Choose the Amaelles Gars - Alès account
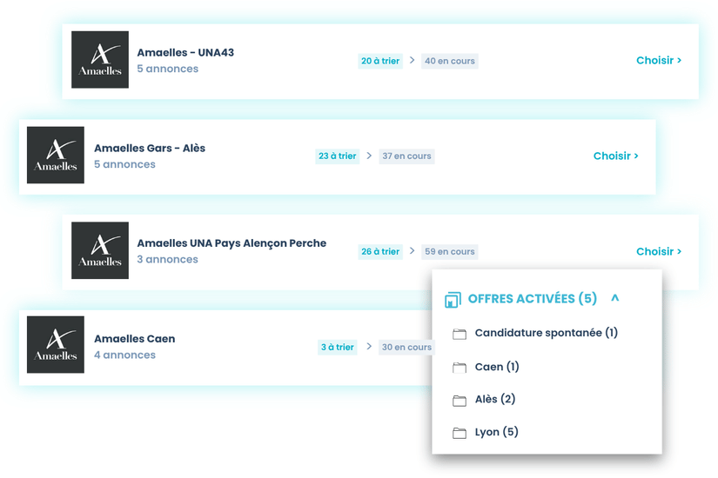This screenshot has width=718, height=478. point(615,156)
